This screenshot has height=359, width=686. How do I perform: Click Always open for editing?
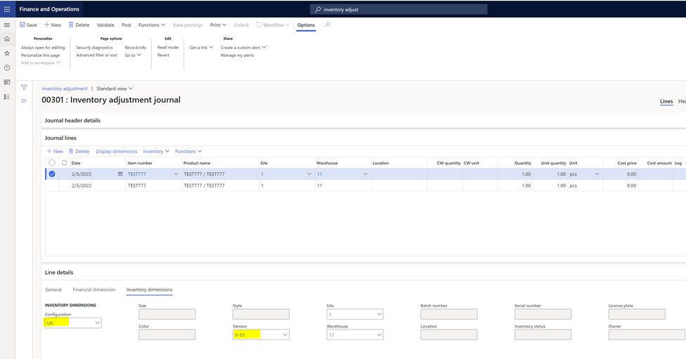coord(43,48)
